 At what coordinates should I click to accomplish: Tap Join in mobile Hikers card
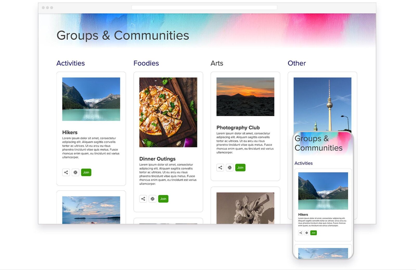coord(314,233)
